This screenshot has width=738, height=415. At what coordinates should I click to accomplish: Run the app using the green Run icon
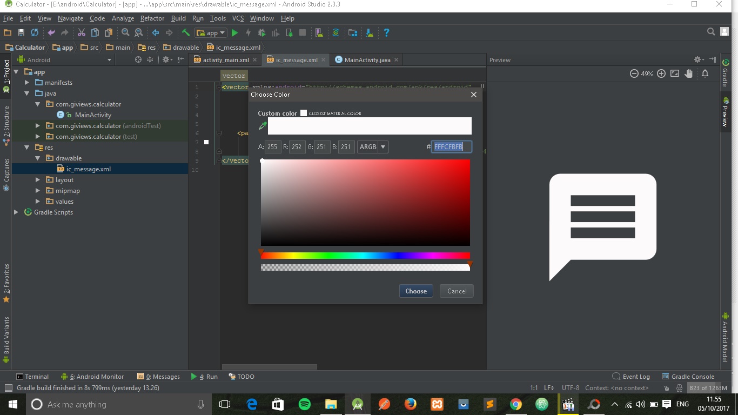234,32
